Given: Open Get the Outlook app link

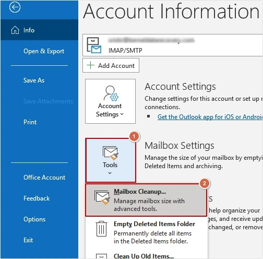Looking at the screenshot, I should 210,117.
